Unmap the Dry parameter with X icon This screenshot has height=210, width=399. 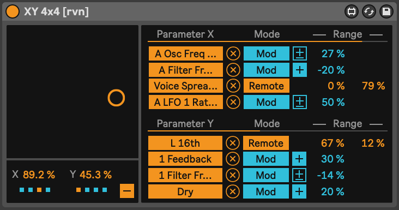coord(233,191)
